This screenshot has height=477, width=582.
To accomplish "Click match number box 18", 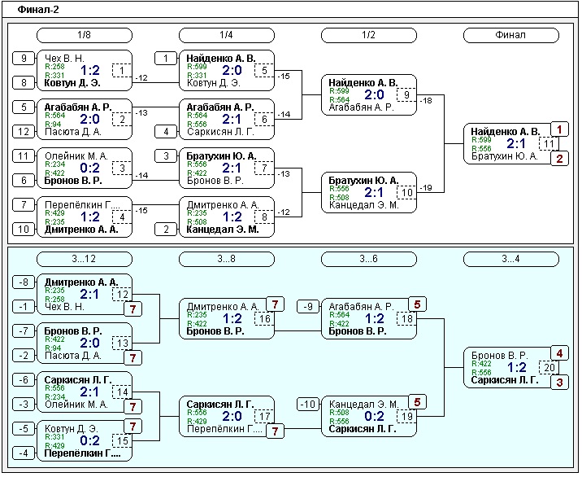I will (x=406, y=318).
